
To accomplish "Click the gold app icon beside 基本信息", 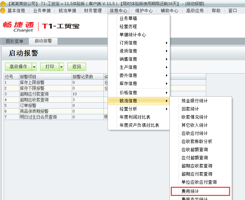I will [x=3, y=11].
